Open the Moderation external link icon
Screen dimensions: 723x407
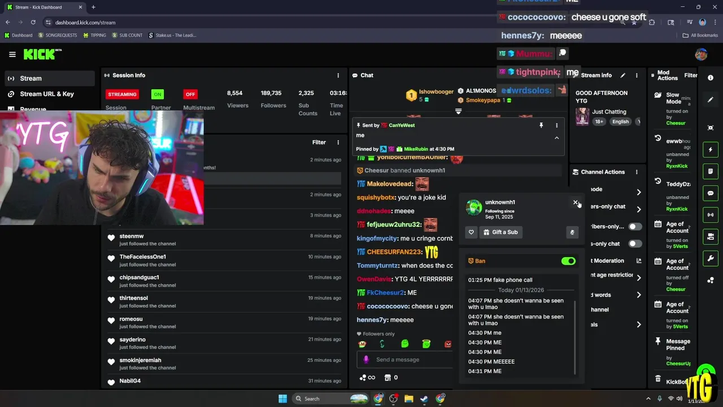point(639,261)
